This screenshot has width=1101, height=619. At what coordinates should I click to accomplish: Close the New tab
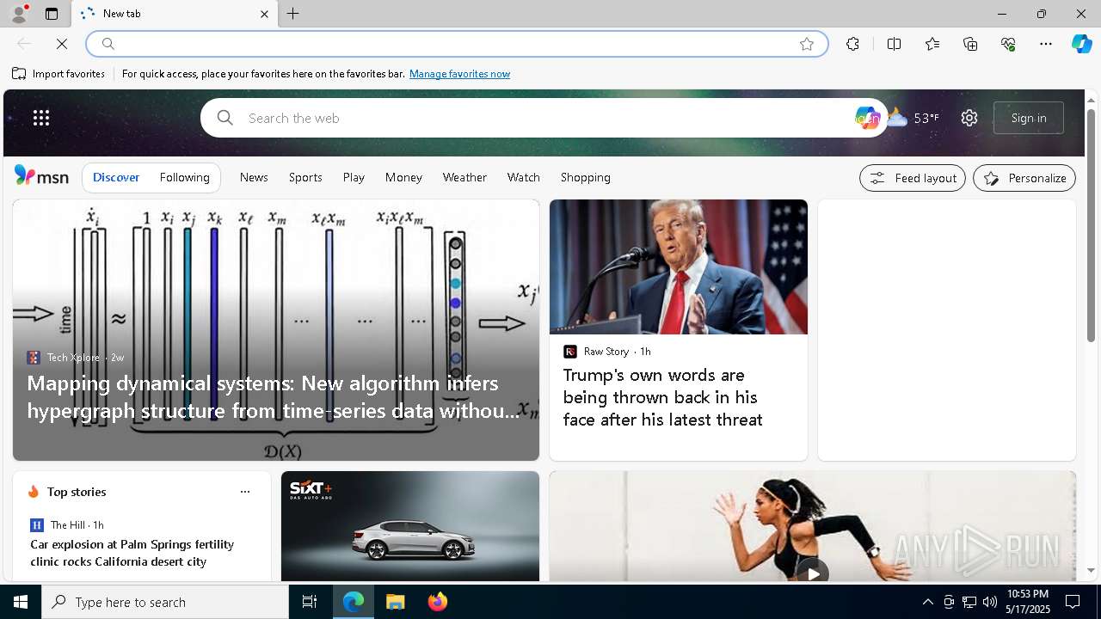click(x=264, y=14)
